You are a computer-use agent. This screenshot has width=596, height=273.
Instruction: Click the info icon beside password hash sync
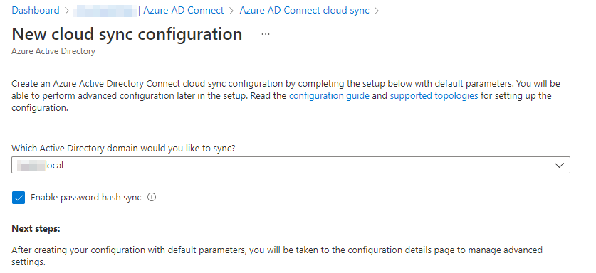click(x=152, y=198)
